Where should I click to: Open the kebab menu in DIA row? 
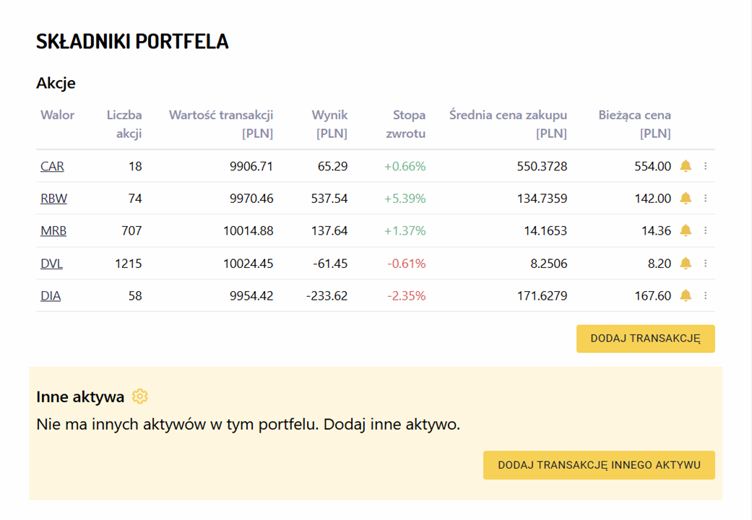706,295
